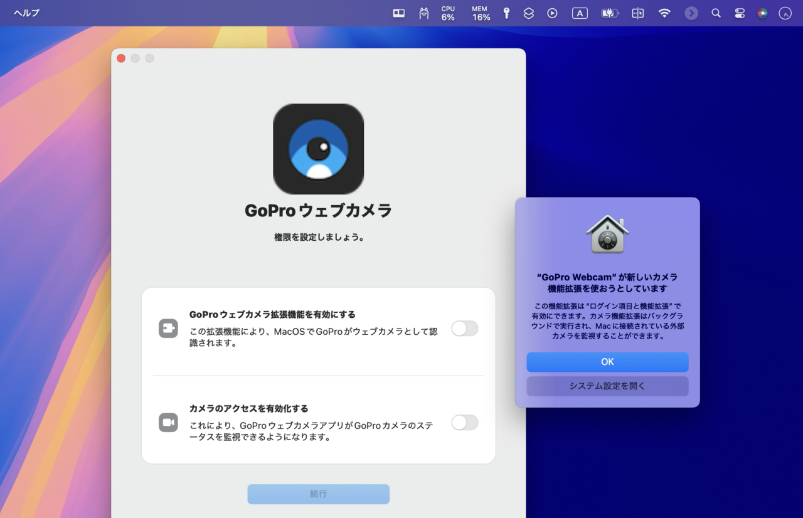The width and height of the screenshot is (803, 518).
Task: Open the MEM memory usage monitor
Action: pyautogui.click(x=481, y=13)
